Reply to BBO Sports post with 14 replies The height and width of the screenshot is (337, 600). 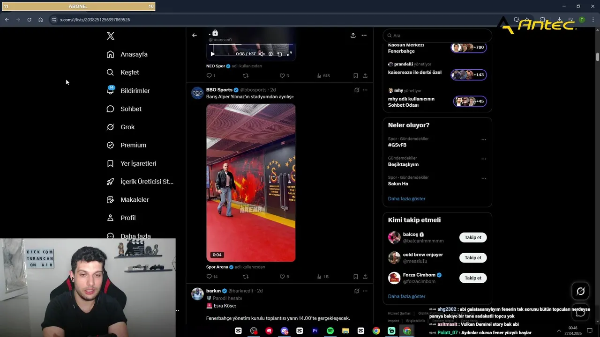(x=212, y=277)
